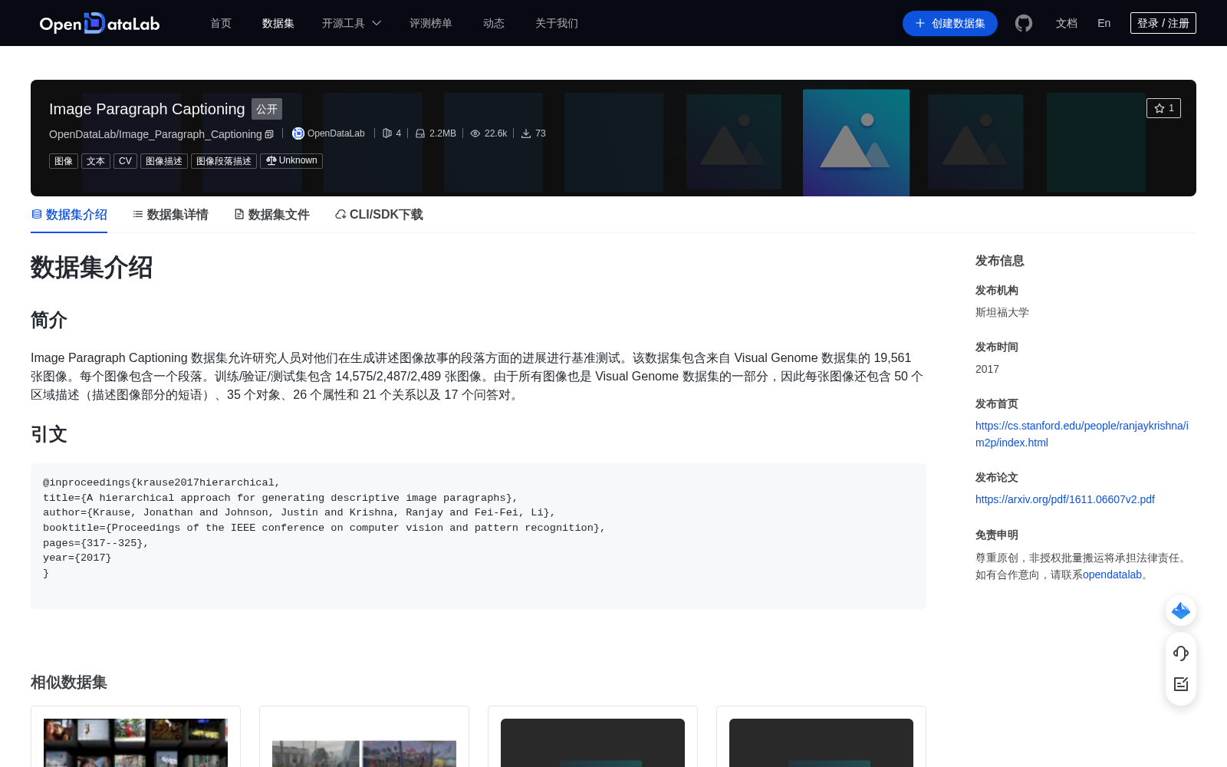Go to 首页 in the navigation bar
This screenshot has height=767, width=1227.
(x=221, y=23)
